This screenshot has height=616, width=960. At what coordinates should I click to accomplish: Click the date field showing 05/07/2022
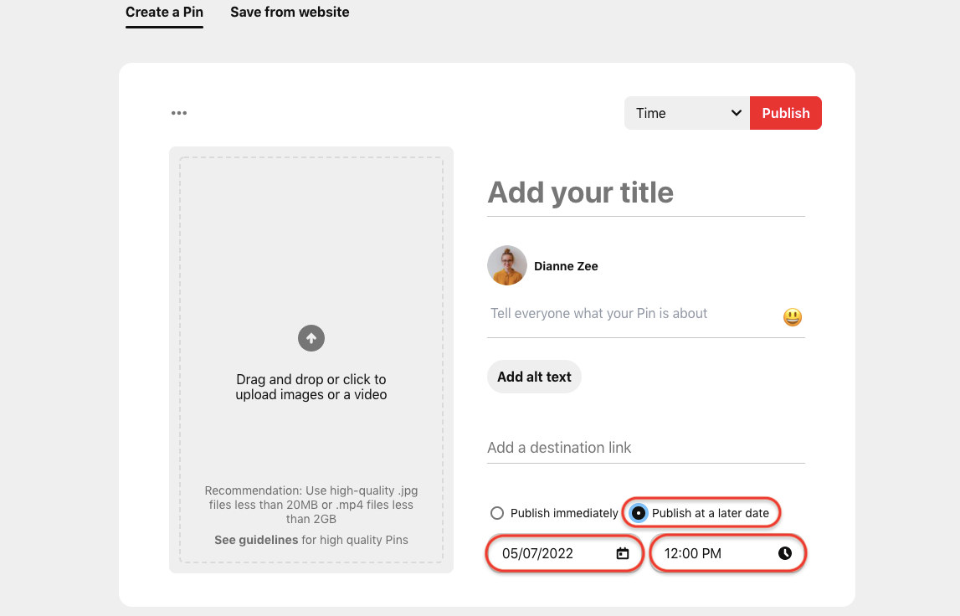(x=552, y=553)
